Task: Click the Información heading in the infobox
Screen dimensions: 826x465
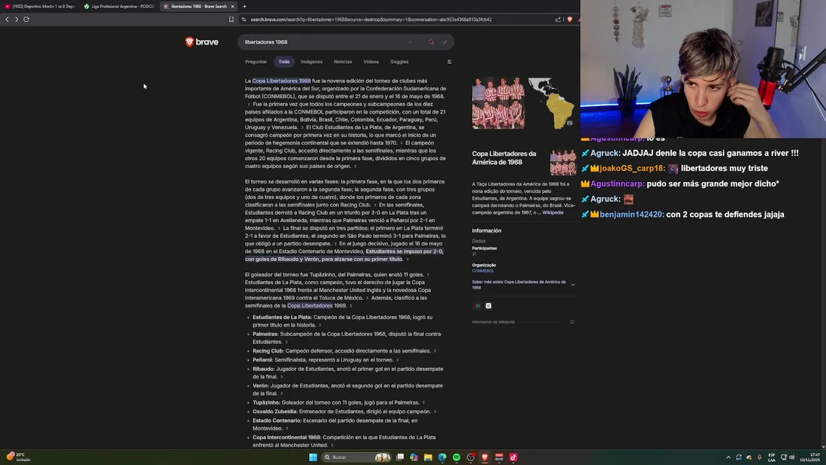Action: tap(487, 231)
